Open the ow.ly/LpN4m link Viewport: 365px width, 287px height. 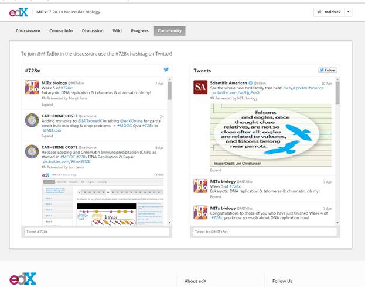[x=295, y=88]
